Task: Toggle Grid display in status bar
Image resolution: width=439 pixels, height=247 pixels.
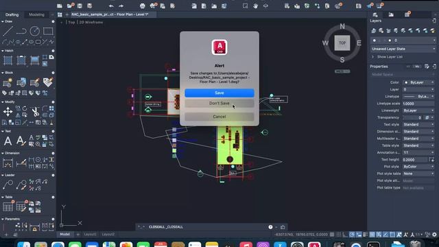Action: [332, 235]
